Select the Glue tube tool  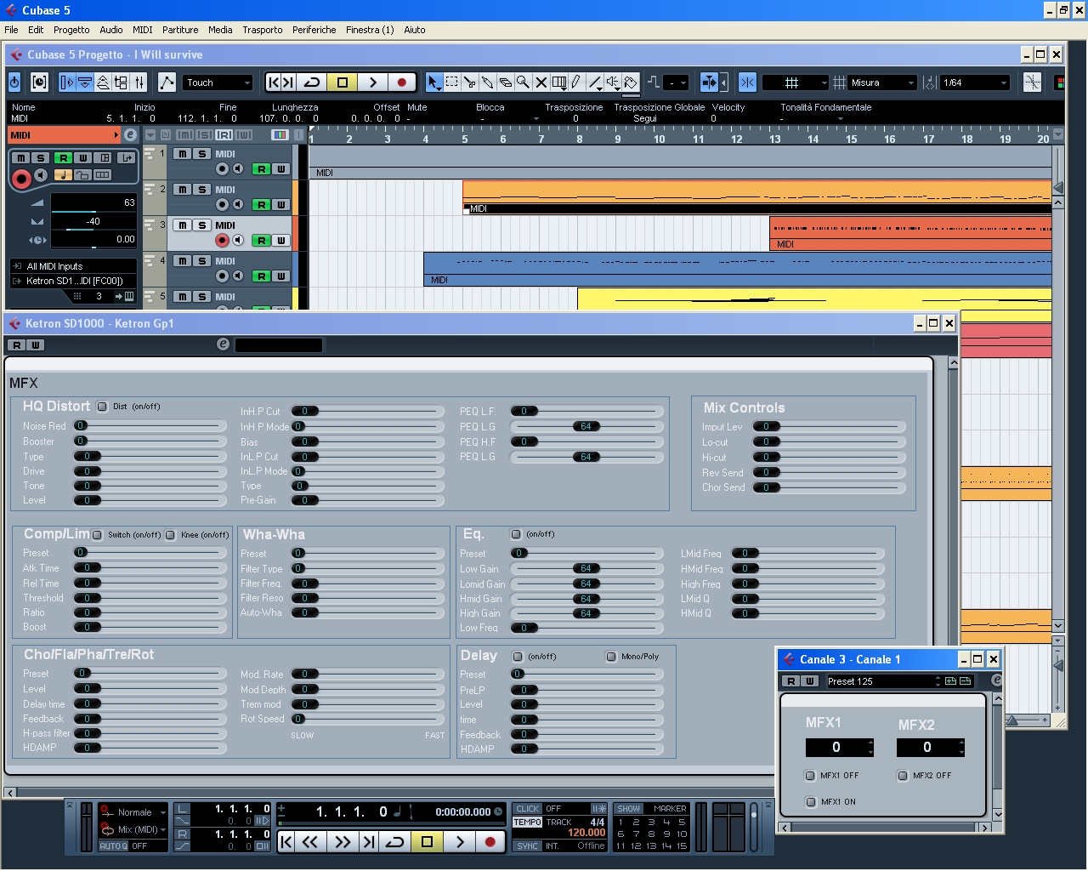pyautogui.click(x=488, y=83)
